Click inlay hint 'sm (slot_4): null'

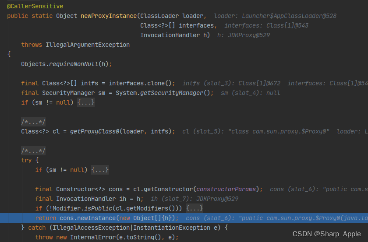click(251, 93)
